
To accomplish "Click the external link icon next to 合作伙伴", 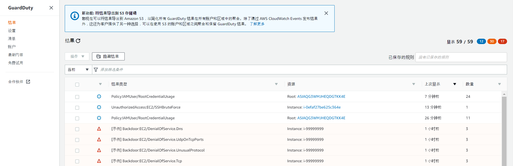I will 28,82.
